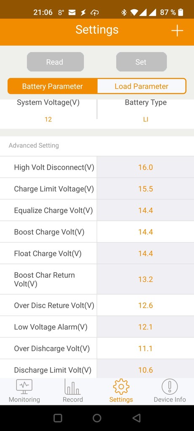Change Battery Type value LI
Image resolution: width=194 pixels, height=431 pixels.
(x=146, y=119)
